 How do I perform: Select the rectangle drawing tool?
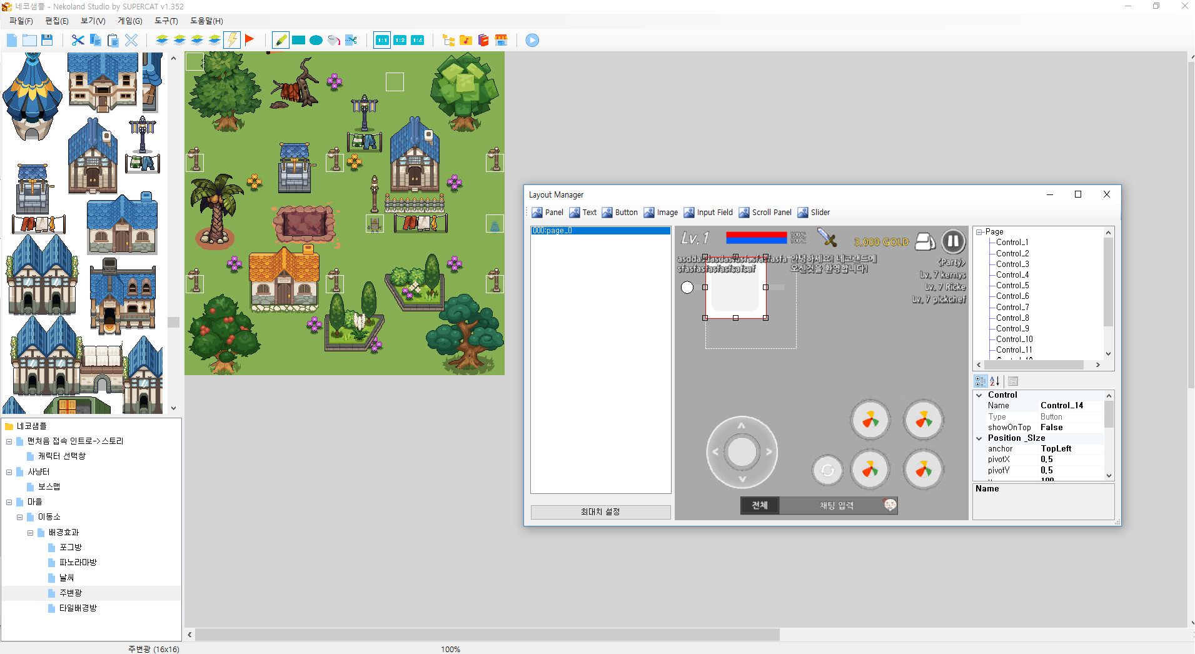pos(298,40)
